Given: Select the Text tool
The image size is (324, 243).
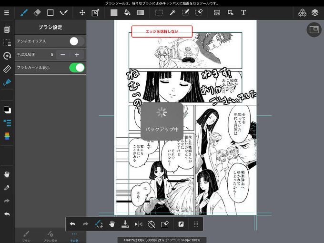Looking at the screenshot, I should (243, 12).
